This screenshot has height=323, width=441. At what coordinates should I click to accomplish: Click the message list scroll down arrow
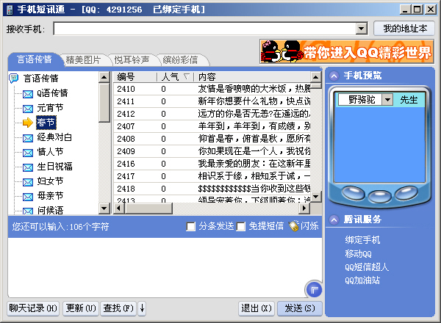[315, 196]
